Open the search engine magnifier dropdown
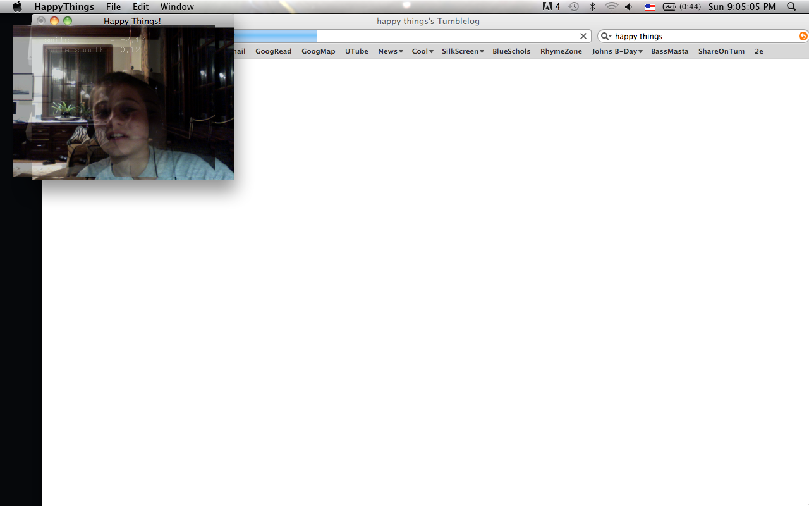This screenshot has width=809, height=506. coord(606,36)
